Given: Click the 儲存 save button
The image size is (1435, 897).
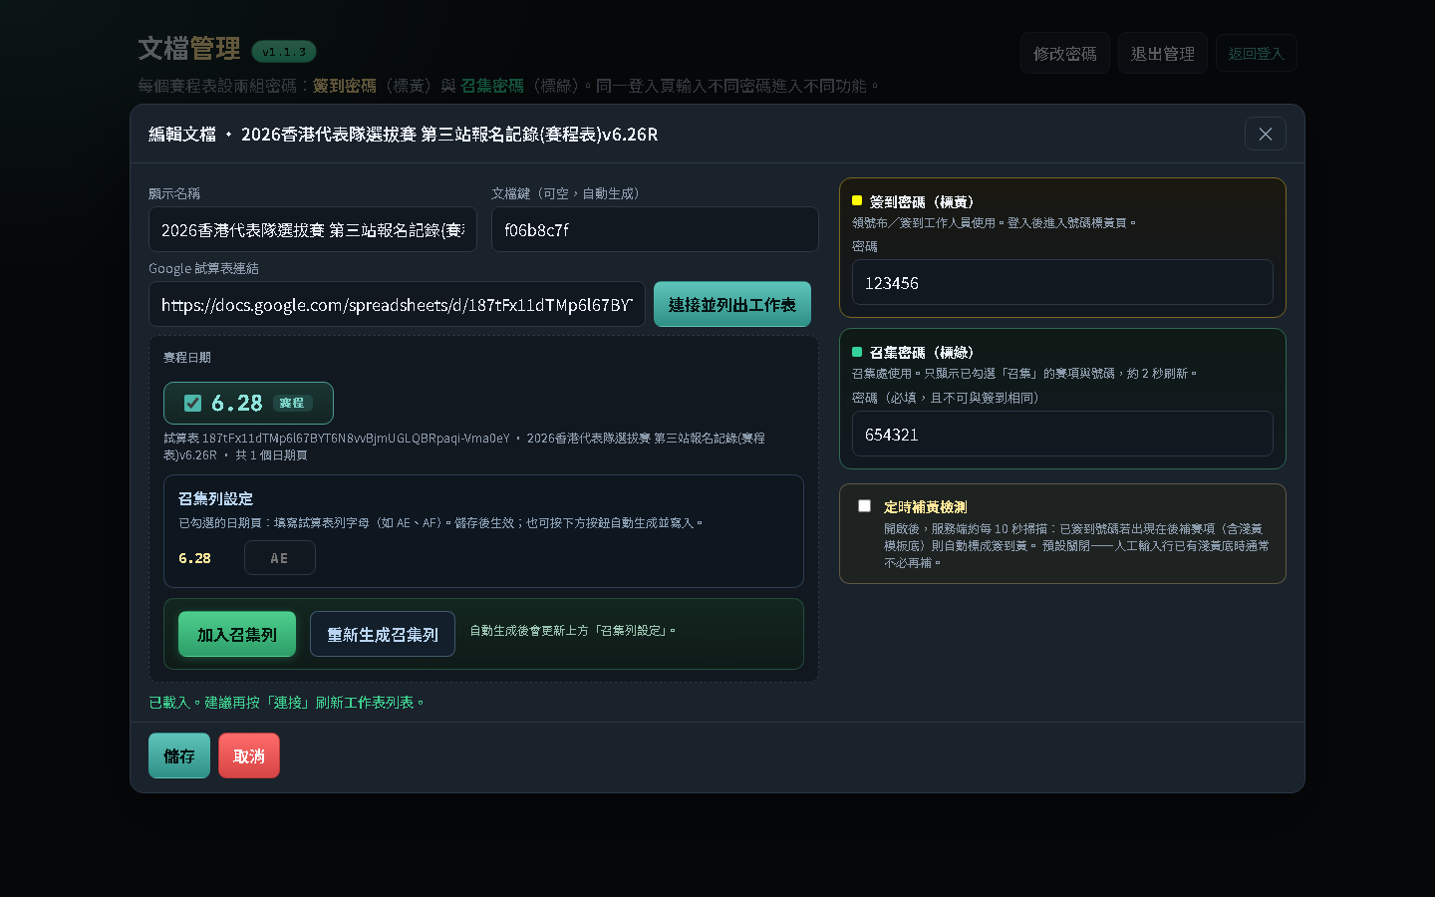Looking at the screenshot, I should pyautogui.click(x=179, y=755).
